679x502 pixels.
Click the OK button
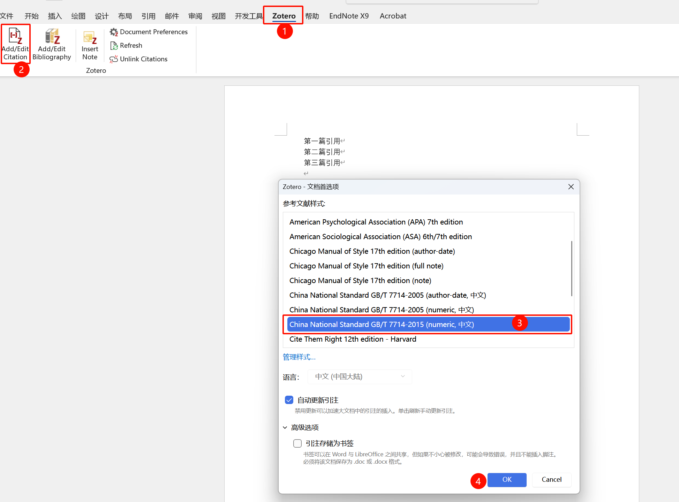point(507,480)
